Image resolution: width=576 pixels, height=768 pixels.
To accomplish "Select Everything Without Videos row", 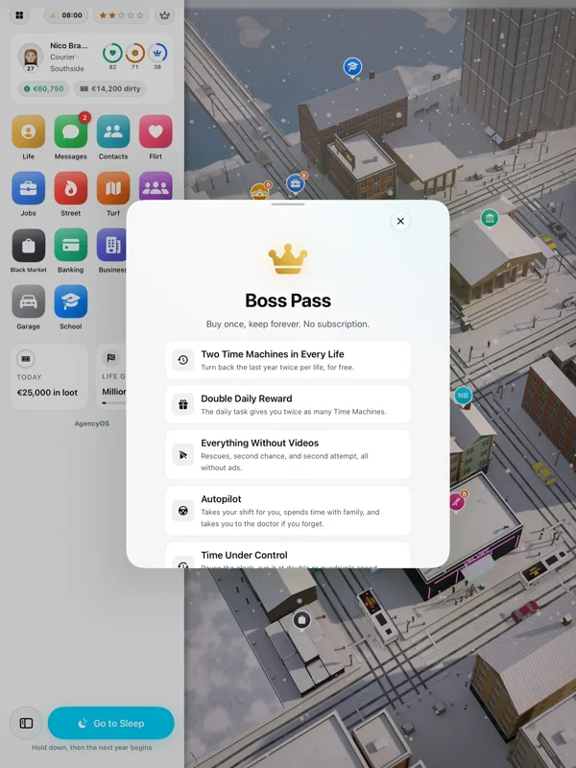I will 288,454.
